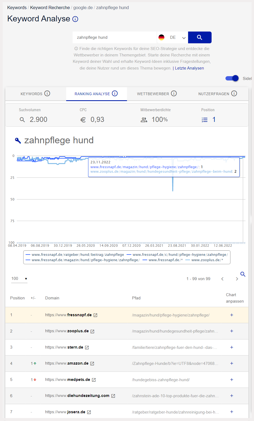
Task: Click info icon on Wettbewerber tab
Action: tap(174, 94)
